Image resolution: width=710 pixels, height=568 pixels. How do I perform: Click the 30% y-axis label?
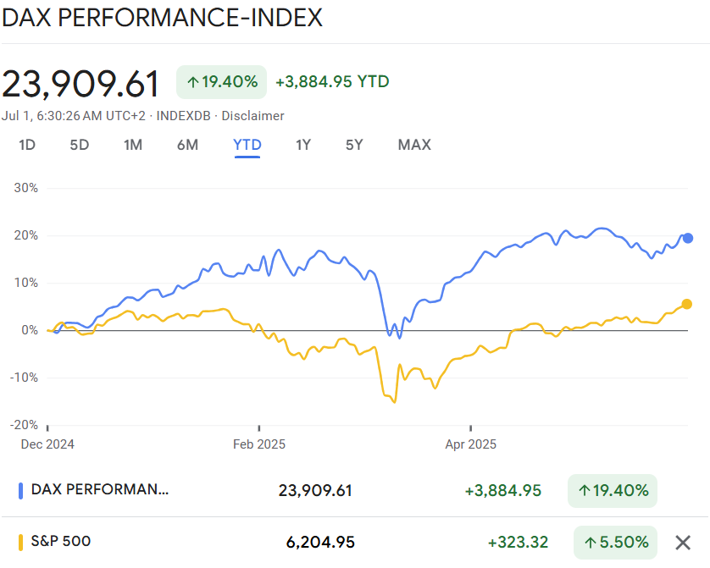[x=26, y=188]
